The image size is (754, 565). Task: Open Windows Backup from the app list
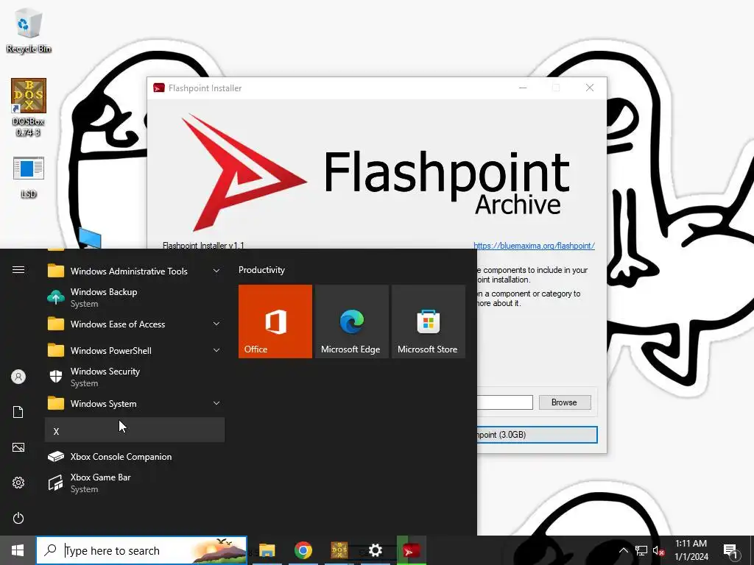[135, 297]
